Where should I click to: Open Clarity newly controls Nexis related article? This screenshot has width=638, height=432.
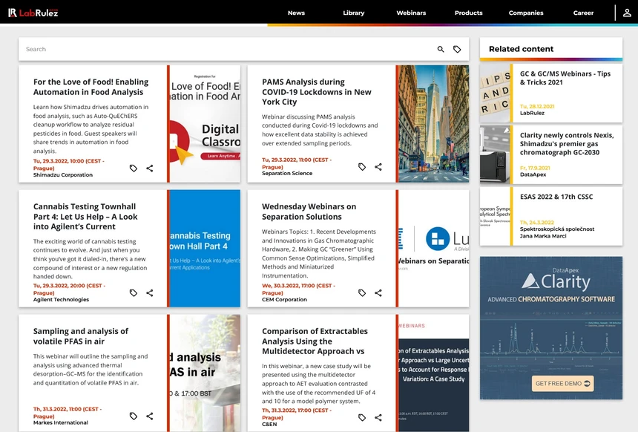click(x=566, y=144)
